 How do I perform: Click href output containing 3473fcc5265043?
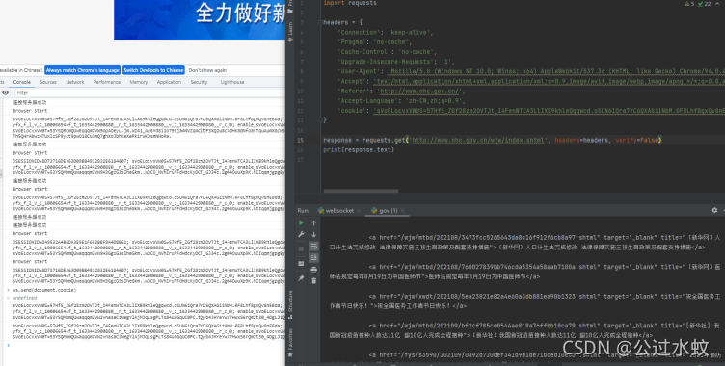click(524, 242)
